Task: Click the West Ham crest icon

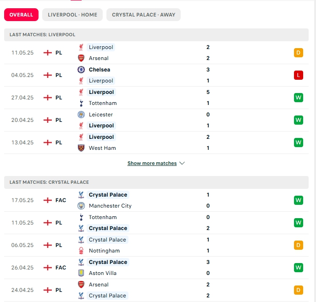Action: coord(81,148)
